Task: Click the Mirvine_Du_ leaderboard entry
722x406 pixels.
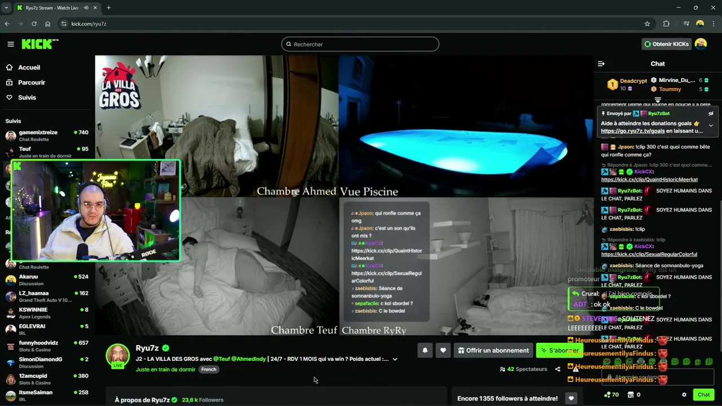Action: [x=680, y=80]
